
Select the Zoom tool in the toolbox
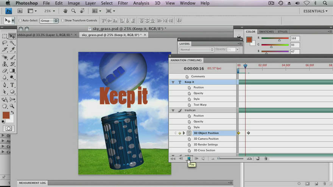click(12, 106)
